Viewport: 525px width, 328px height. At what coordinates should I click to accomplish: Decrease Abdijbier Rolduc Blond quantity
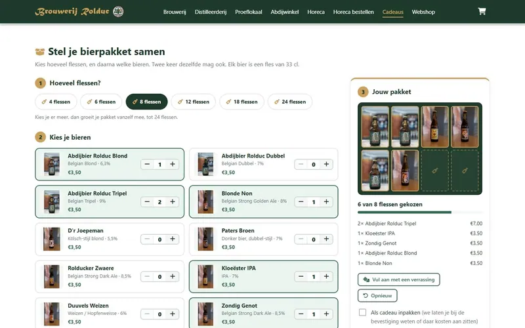click(147, 165)
